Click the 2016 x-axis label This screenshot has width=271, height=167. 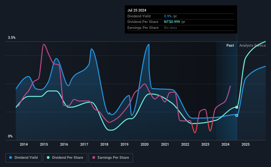[x=64, y=144]
